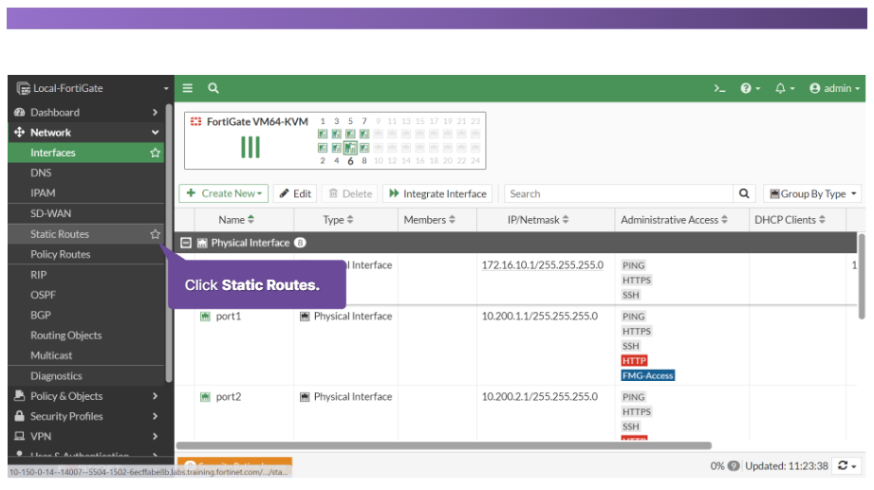Open the Create New dropdown button
This screenshot has height=490, width=874.
point(224,193)
